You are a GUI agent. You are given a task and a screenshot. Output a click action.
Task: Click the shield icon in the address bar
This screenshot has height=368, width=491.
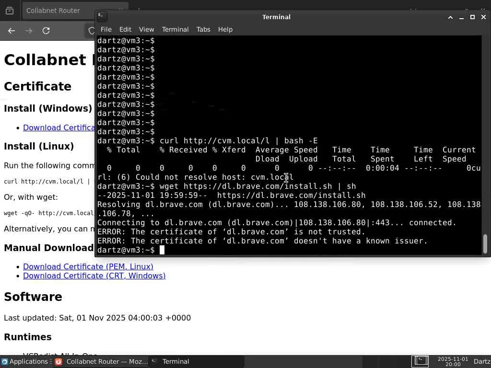tap(92, 31)
